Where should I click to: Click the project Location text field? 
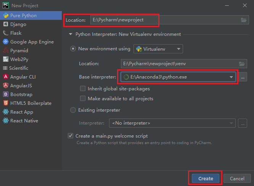tap(164, 20)
